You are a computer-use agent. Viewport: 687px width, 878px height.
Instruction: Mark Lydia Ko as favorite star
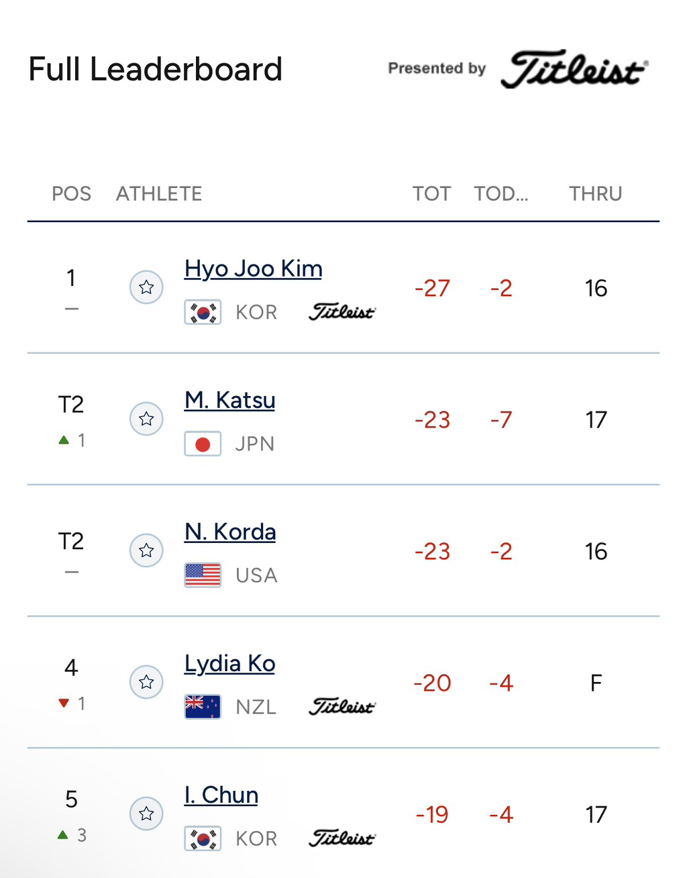pos(146,682)
